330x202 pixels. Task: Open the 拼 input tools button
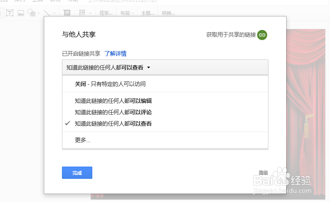[x=82, y=13]
